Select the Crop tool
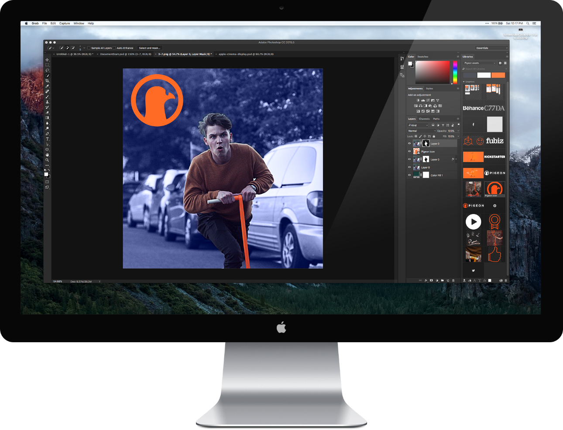 (47, 81)
